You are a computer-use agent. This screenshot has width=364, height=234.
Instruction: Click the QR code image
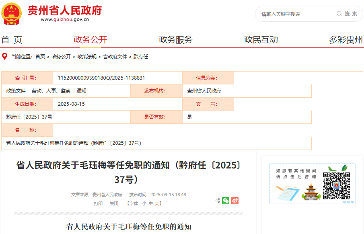tap(336, 186)
